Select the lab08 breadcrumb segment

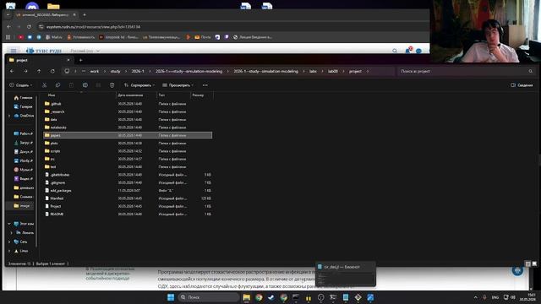pyautogui.click(x=332, y=71)
